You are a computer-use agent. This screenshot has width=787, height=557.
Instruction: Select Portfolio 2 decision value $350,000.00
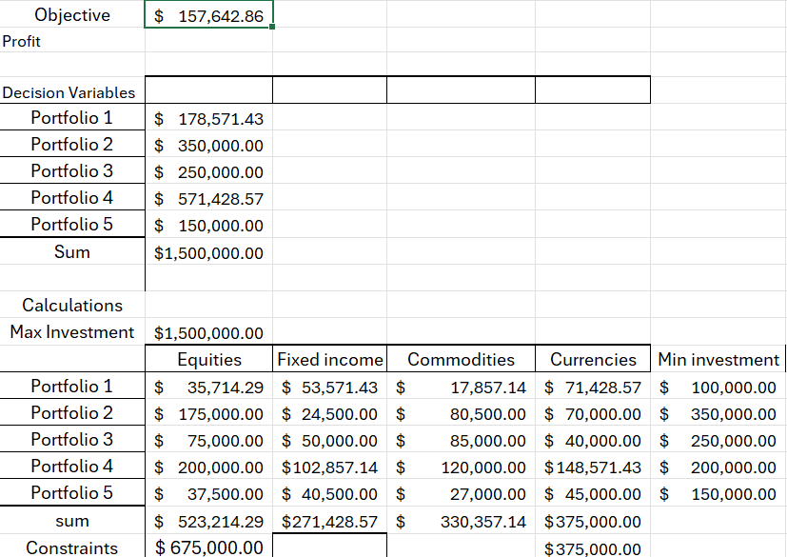pyautogui.click(x=208, y=144)
